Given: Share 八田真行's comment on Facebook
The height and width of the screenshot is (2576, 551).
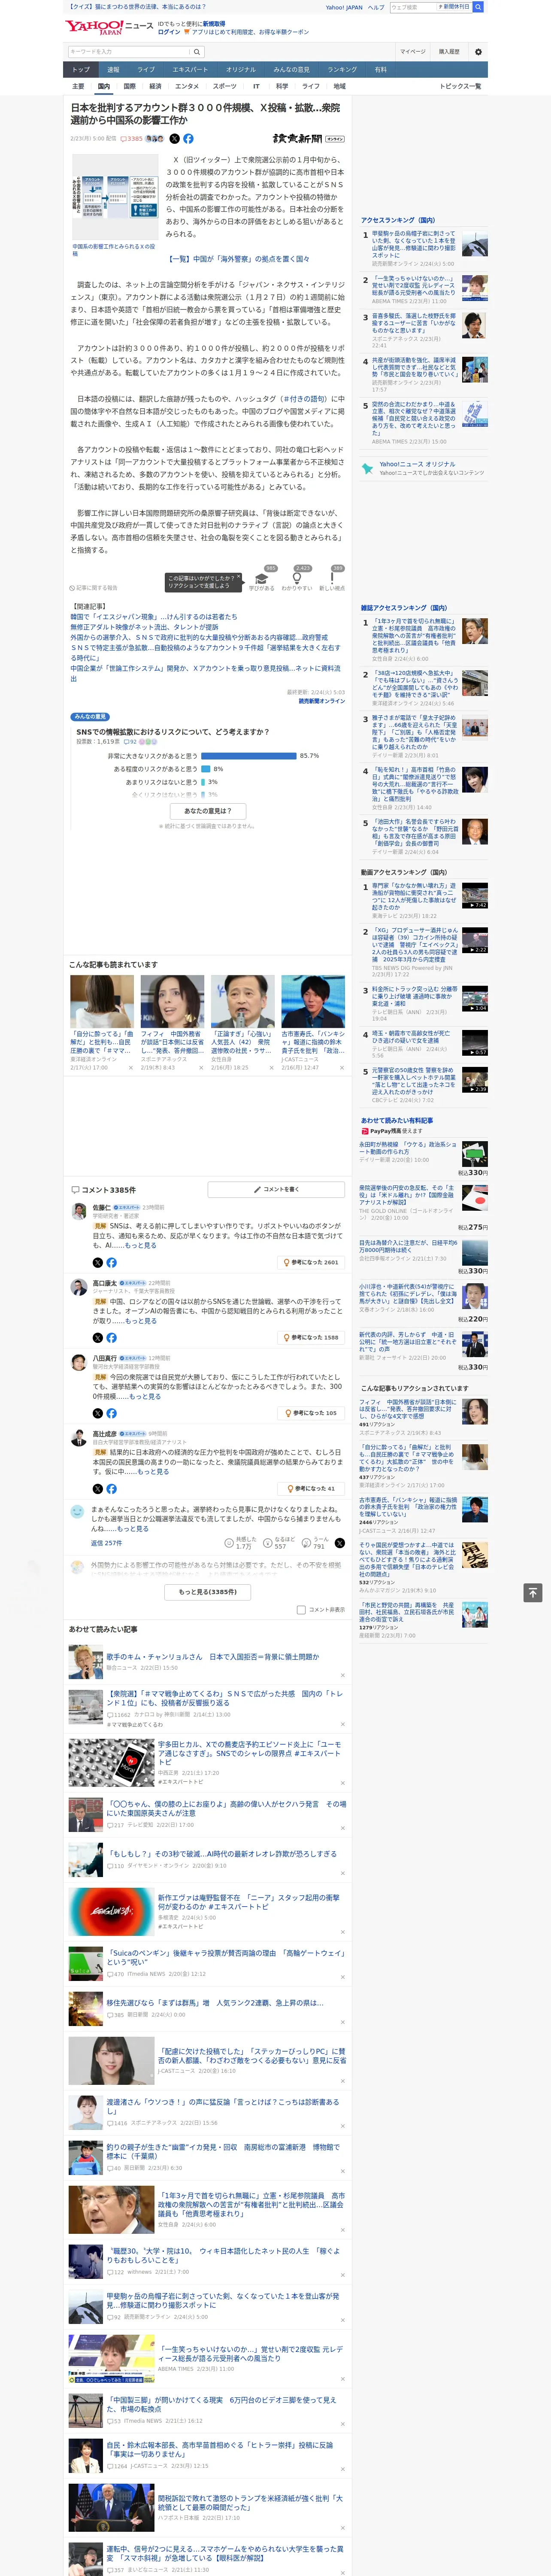Looking at the screenshot, I should (x=111, y=1413).
